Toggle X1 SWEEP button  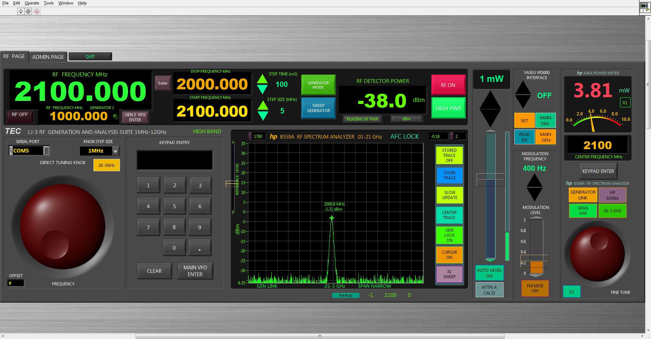pyautogui.click(x=449, y=274)
